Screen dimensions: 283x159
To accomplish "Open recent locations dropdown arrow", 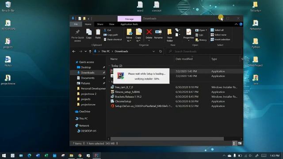I will coord(86,51).
